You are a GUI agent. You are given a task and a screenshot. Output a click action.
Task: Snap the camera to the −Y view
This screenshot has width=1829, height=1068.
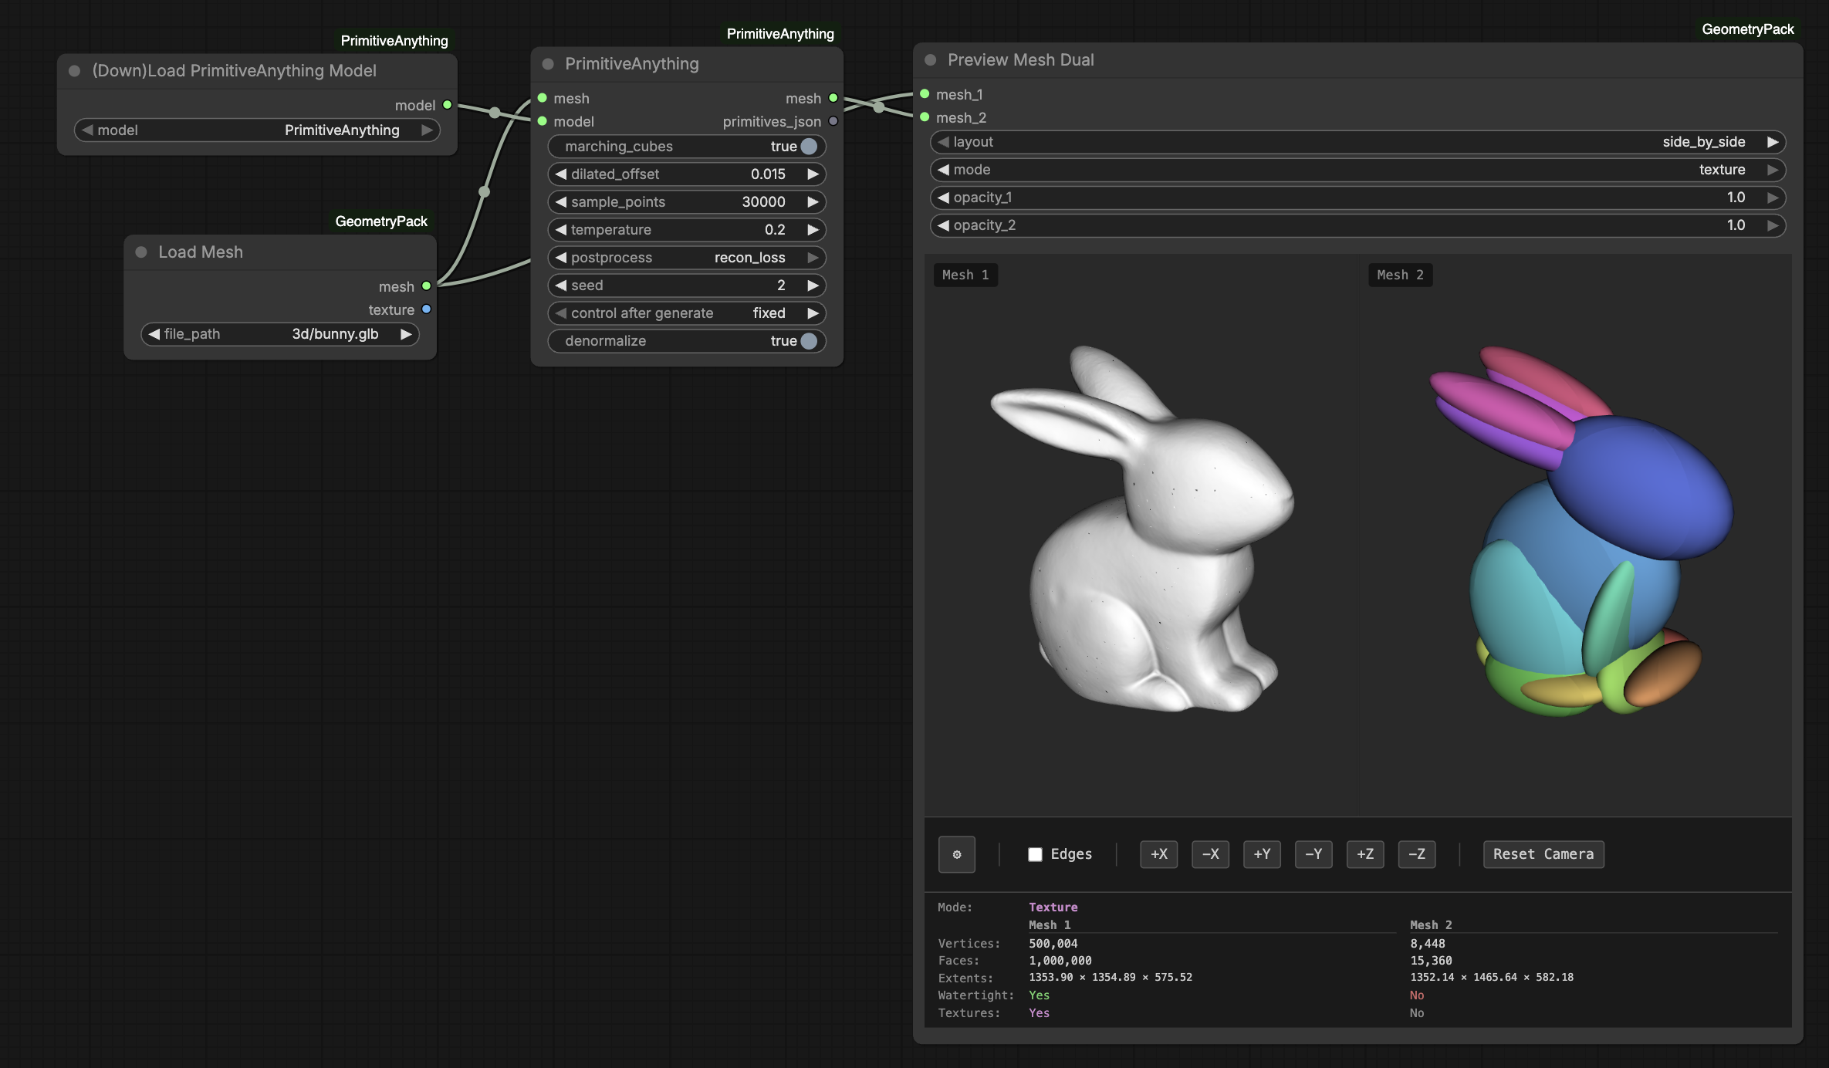(1313, 854)
